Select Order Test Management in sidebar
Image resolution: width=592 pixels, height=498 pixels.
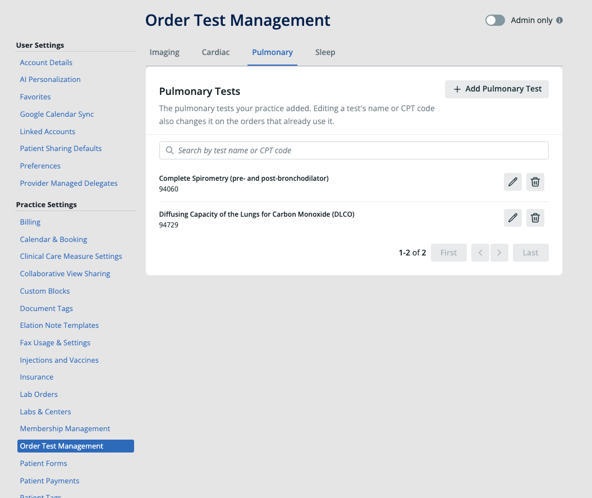coord(76,446)
